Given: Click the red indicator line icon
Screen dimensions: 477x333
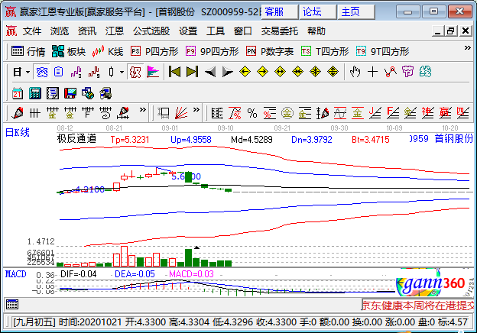Looking at the screenshot, I should tap(94, 72).
